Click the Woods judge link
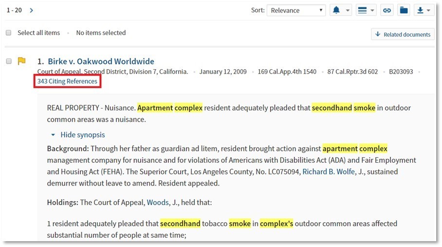 [158, 202]
